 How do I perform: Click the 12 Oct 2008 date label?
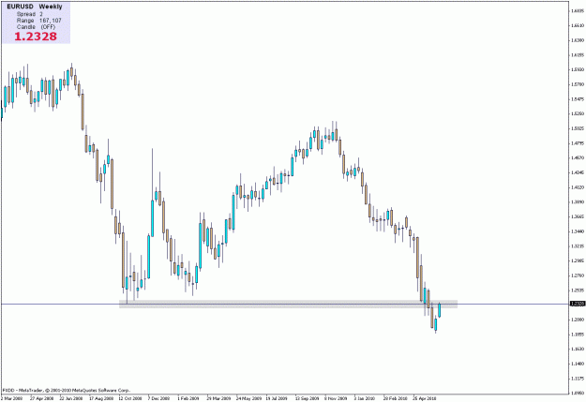(130, 398)
